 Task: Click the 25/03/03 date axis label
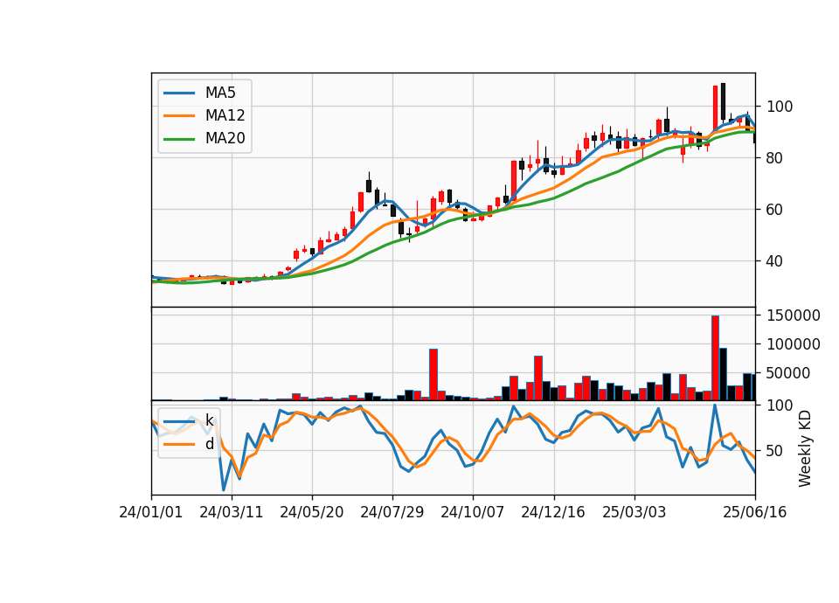[634, 512]
